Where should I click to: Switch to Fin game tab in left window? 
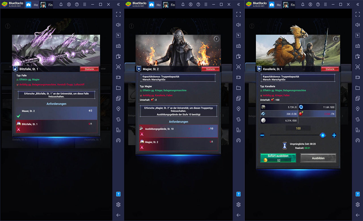click(x=47, y=5)
